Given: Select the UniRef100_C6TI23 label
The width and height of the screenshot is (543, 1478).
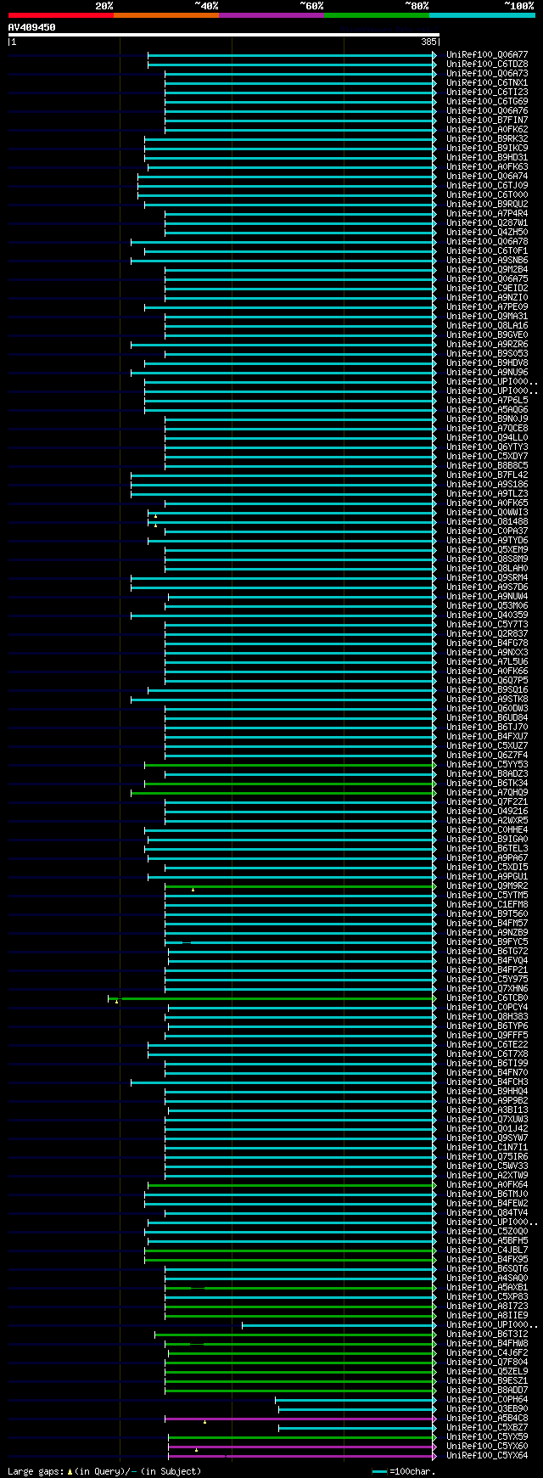Looking at the screenshot, I should pyautogui.click(x=487, y=92).
